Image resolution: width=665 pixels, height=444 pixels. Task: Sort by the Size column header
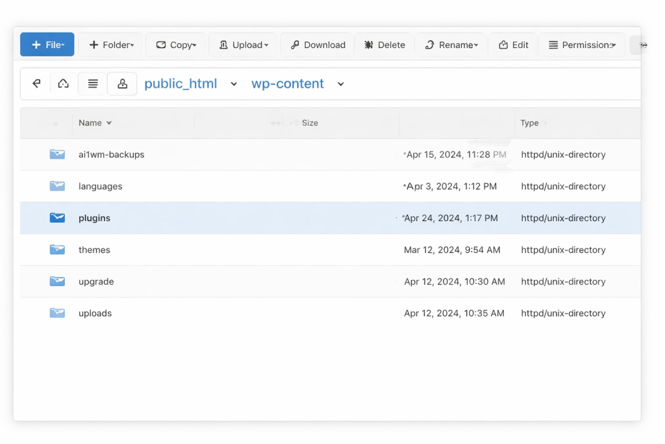(310, 123)
